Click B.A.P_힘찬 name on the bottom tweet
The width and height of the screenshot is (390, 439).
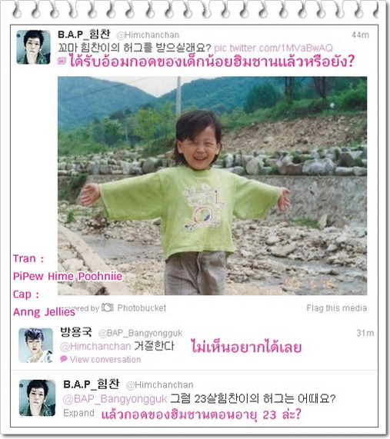[x=92, y=384]
